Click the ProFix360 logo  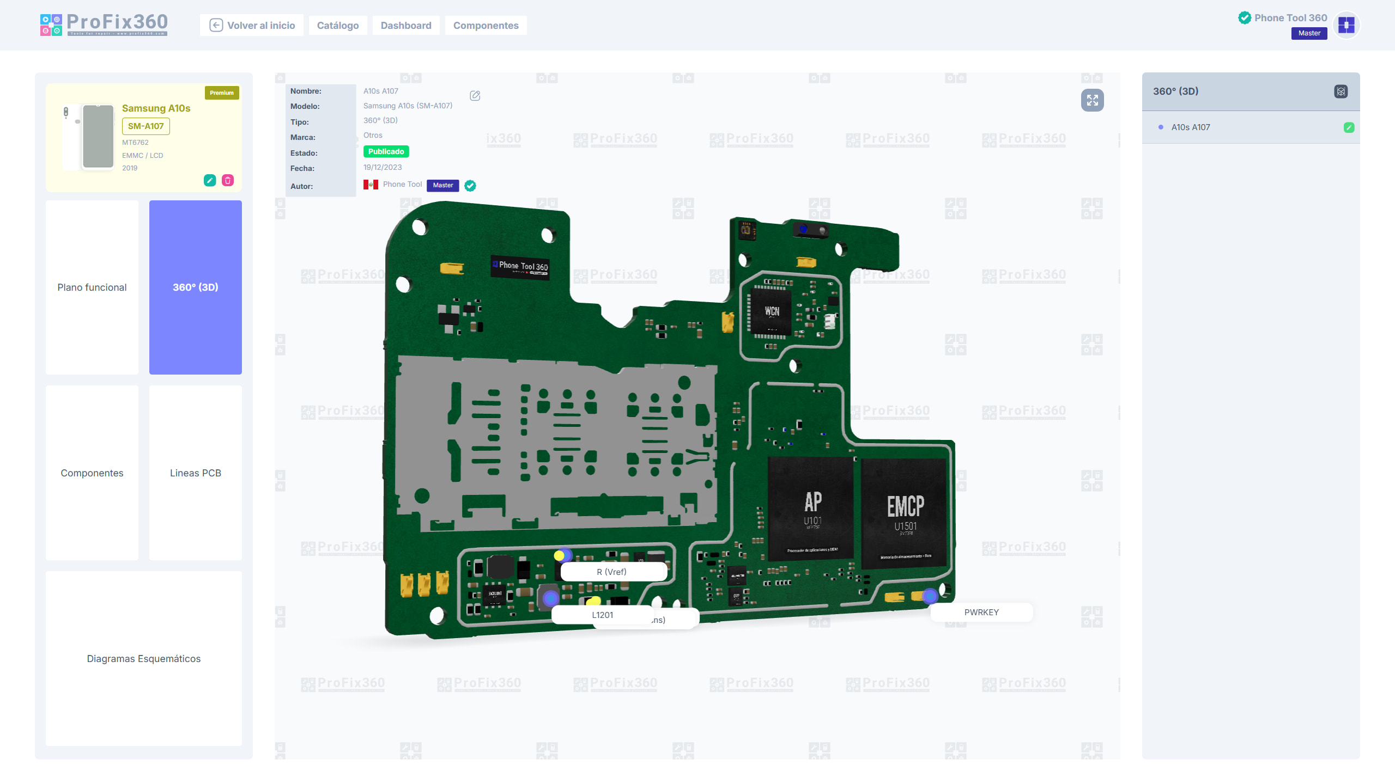coord(104,25)
